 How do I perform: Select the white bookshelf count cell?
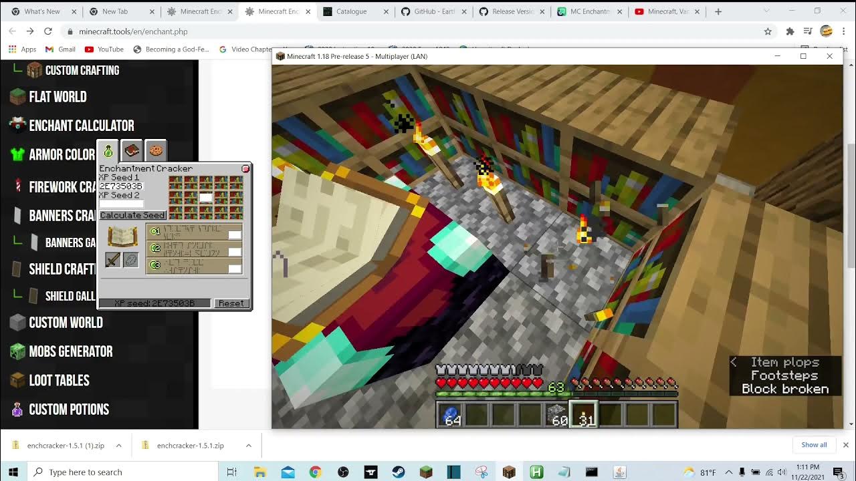coord(206,197)
